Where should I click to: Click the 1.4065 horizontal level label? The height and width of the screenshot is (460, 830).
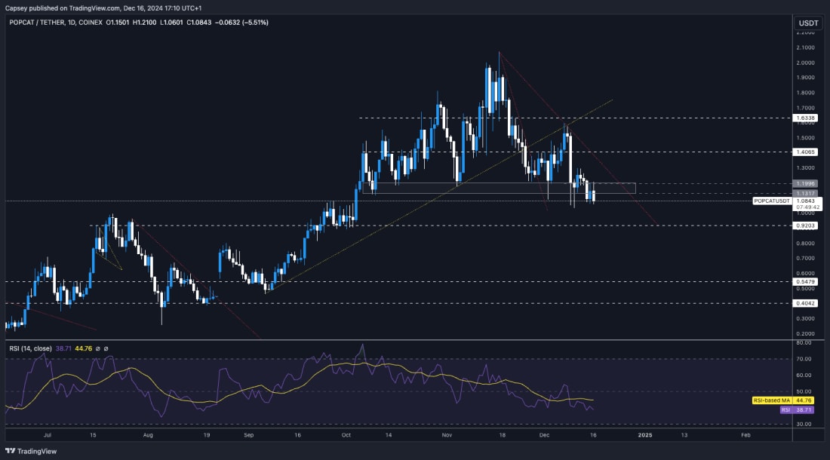(x=805, y=152)
